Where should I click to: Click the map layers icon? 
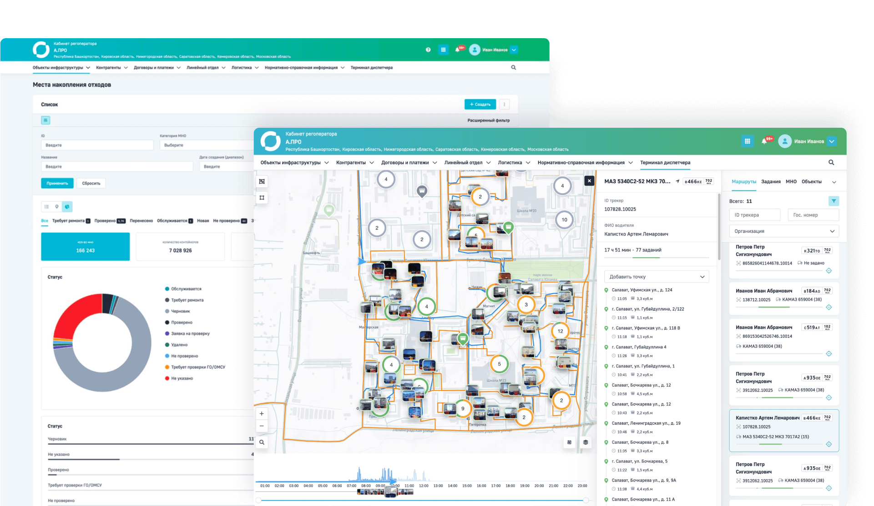[586, 442]
